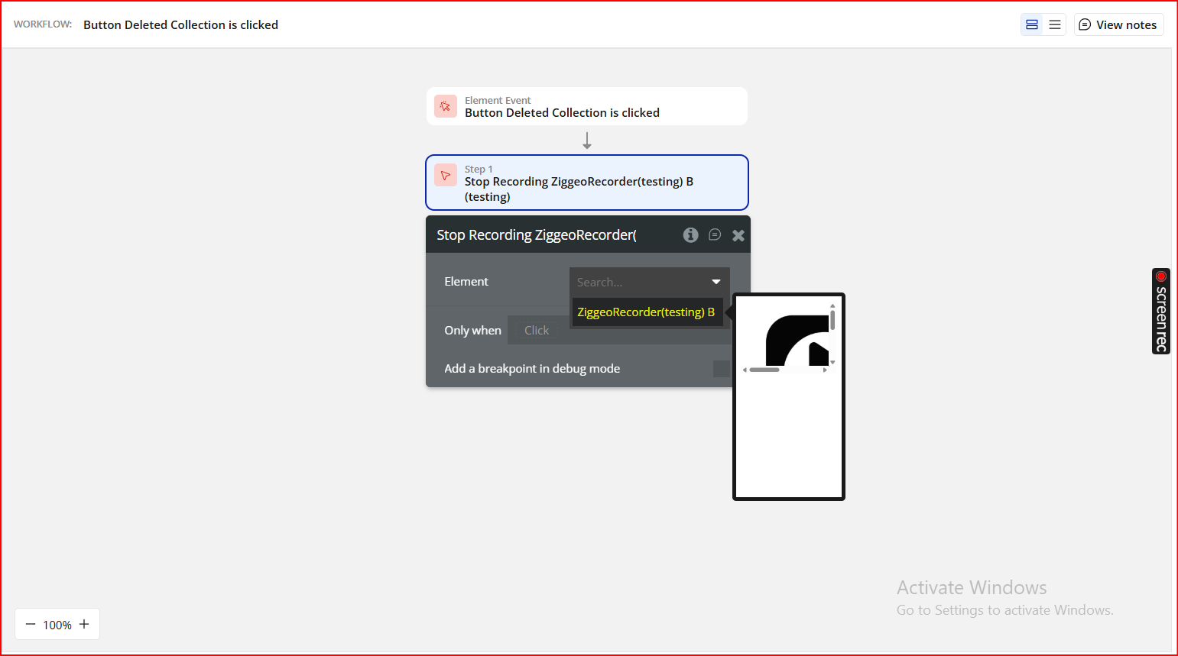
Task: Click the 'Add a breakpoint in debug mode' label
Action: (x=532, y=369)
